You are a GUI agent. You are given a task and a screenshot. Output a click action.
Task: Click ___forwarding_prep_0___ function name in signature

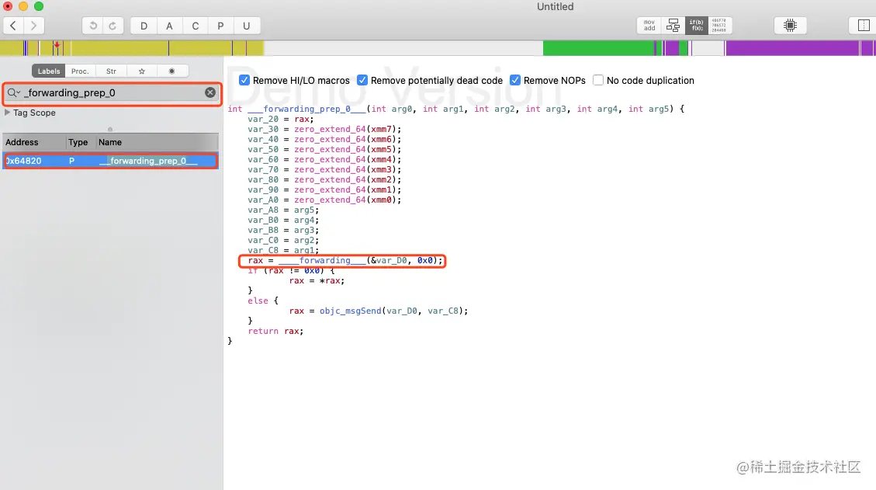[306, 109]
